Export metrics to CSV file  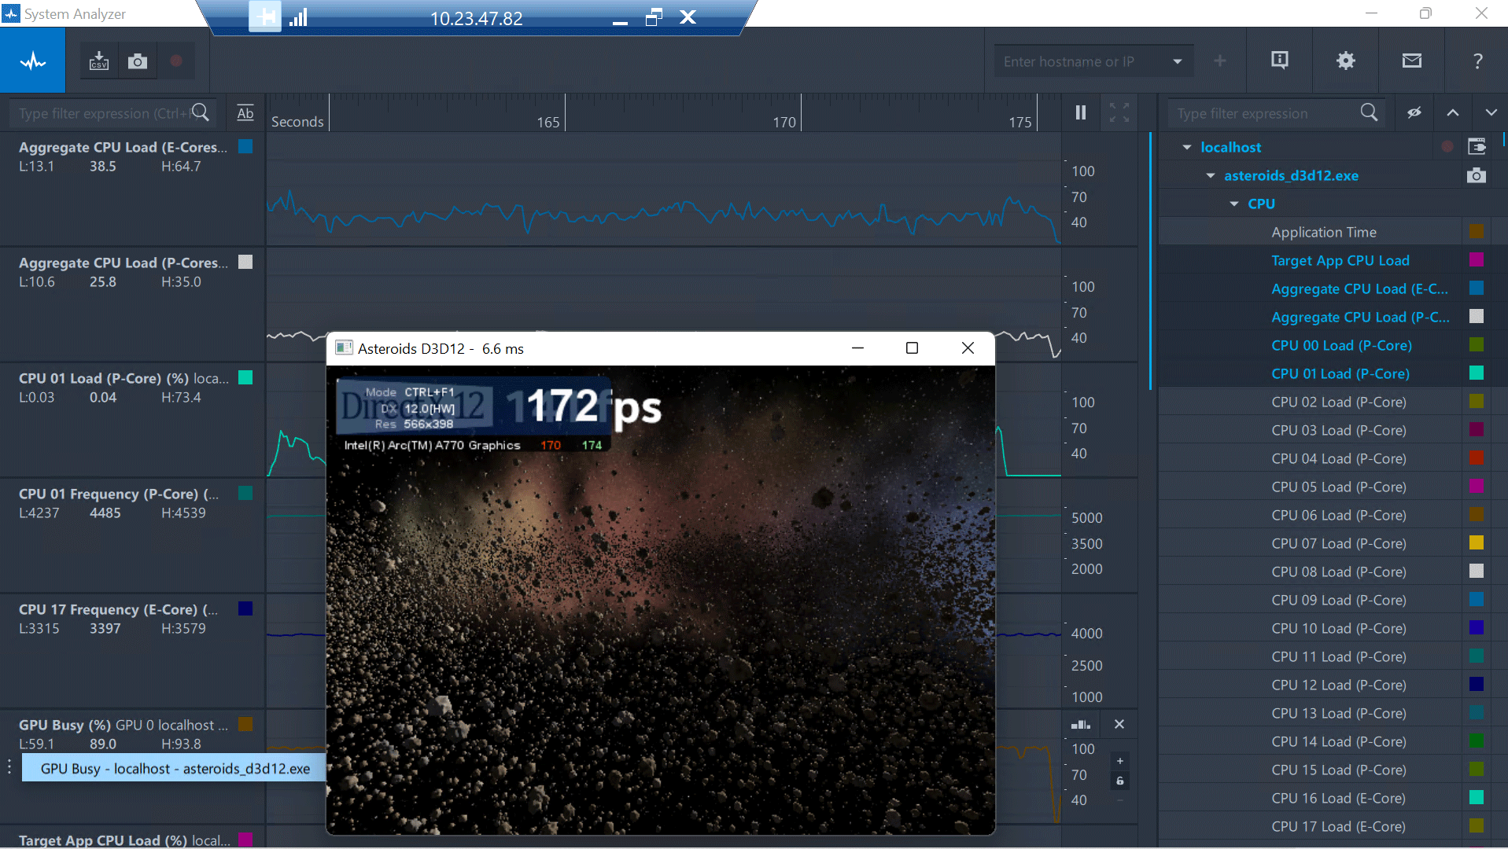click(99, 61)
